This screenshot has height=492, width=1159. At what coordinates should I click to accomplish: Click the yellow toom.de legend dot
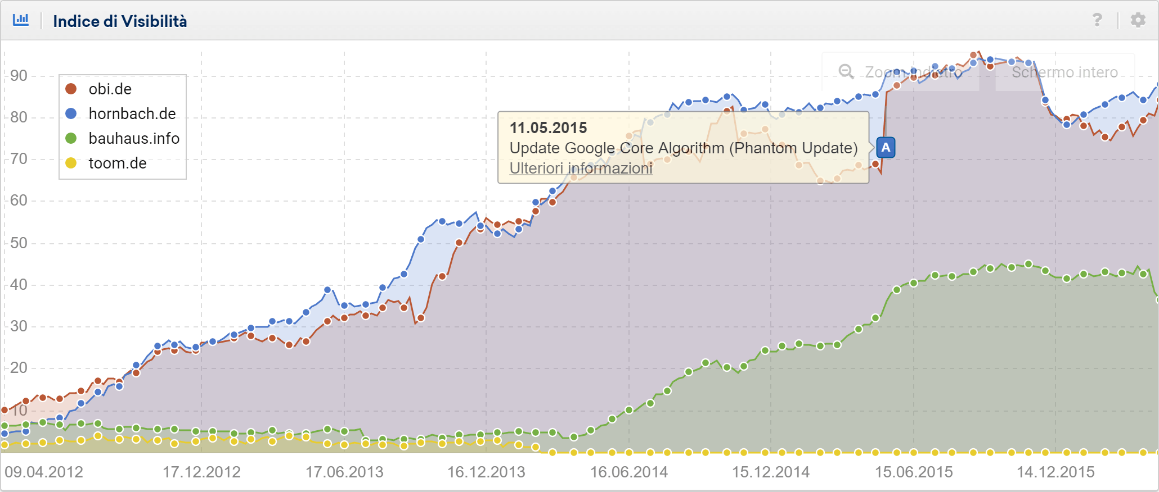pyautogui.click(x=71, y=163)
